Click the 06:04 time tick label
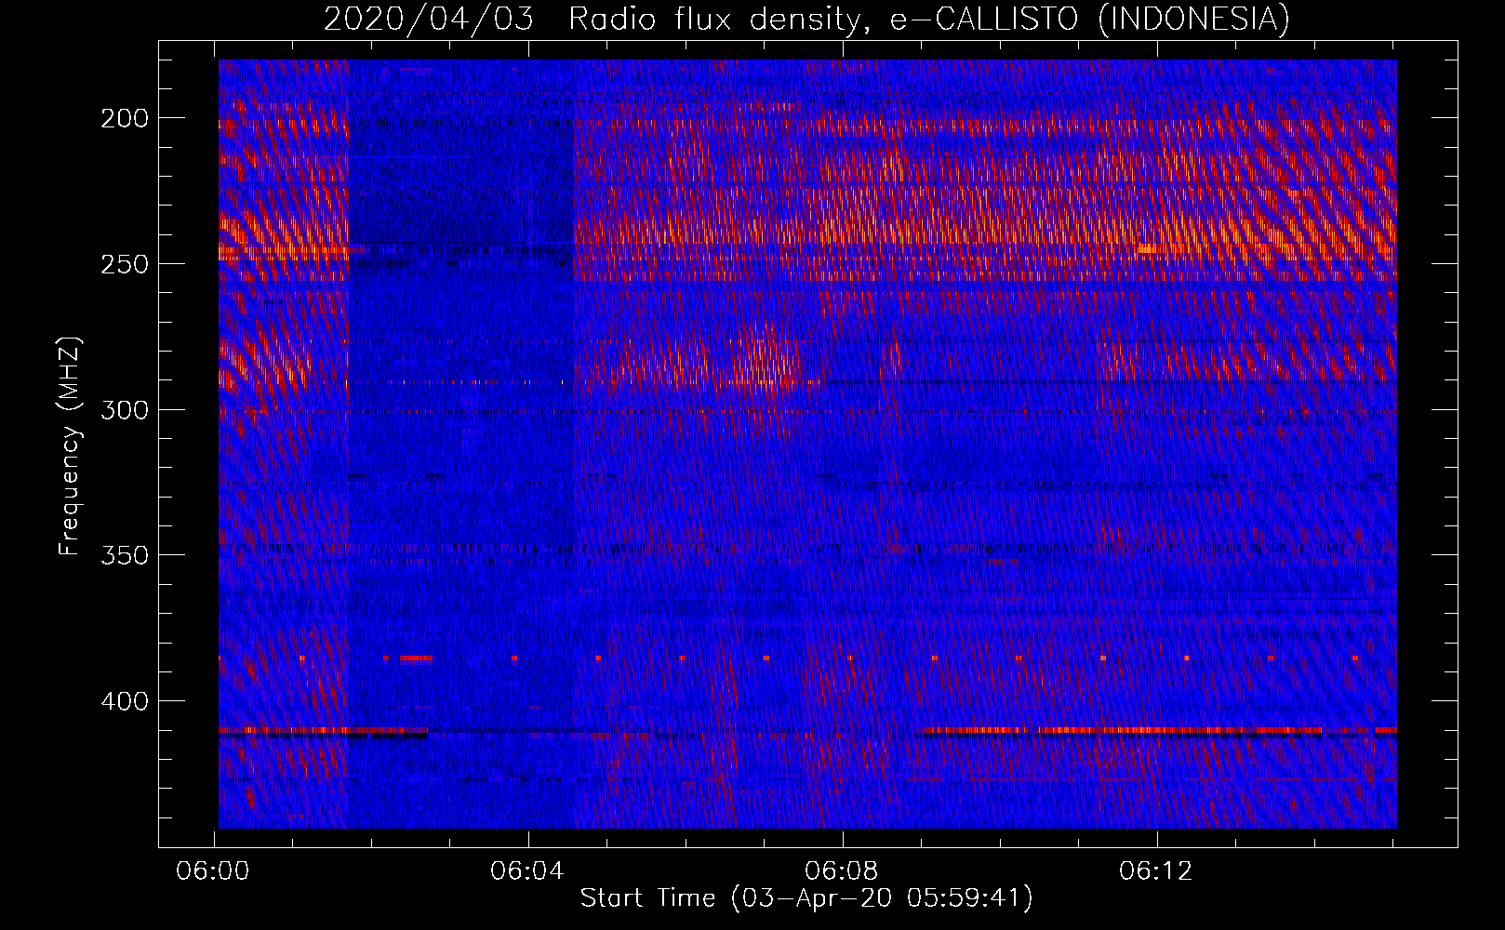The width and height of the screenshot is (1505, 930). coord(527,871)
